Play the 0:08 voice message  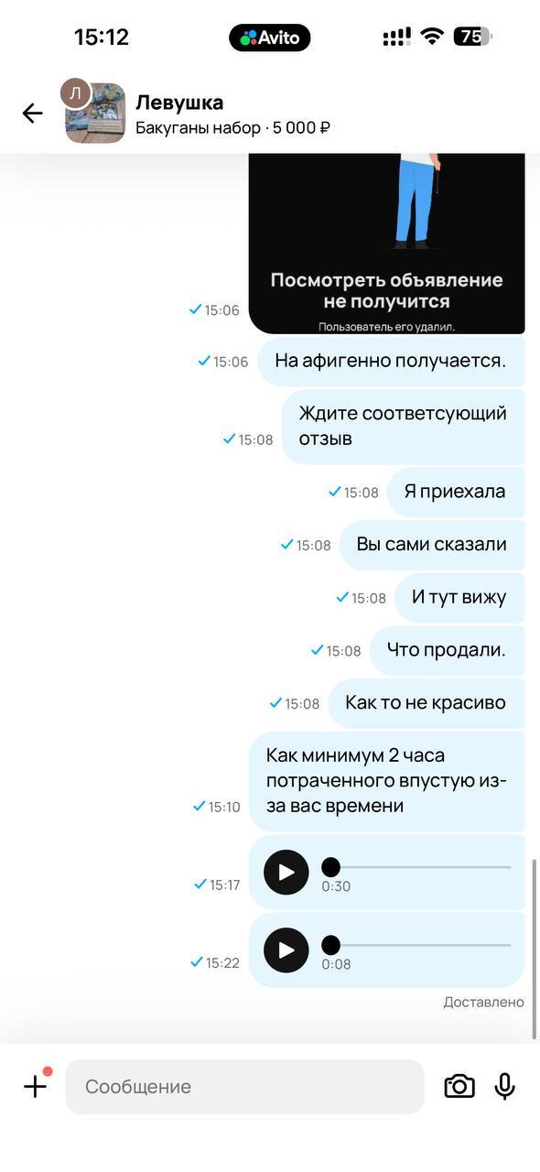click(286, 950)
